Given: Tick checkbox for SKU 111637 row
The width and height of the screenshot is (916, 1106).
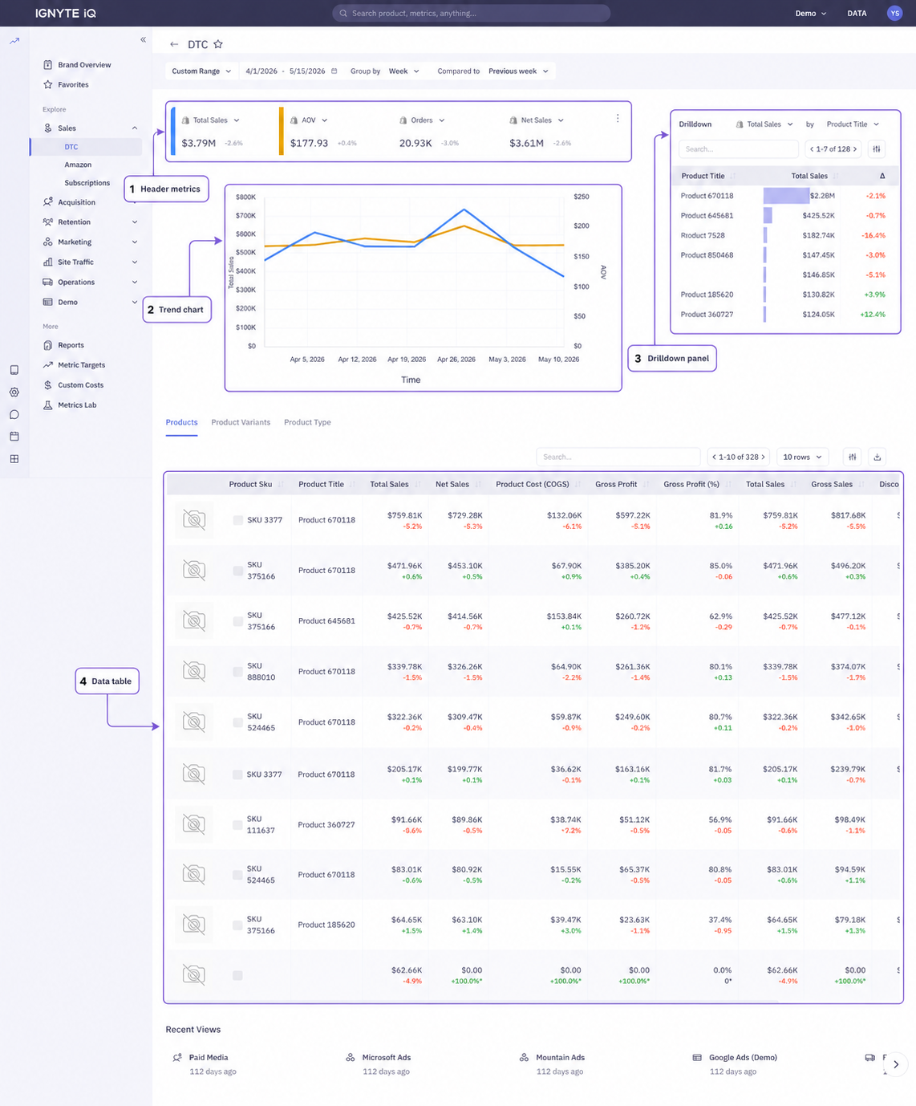Looking at the screenshot, I should tap(237, 825).
